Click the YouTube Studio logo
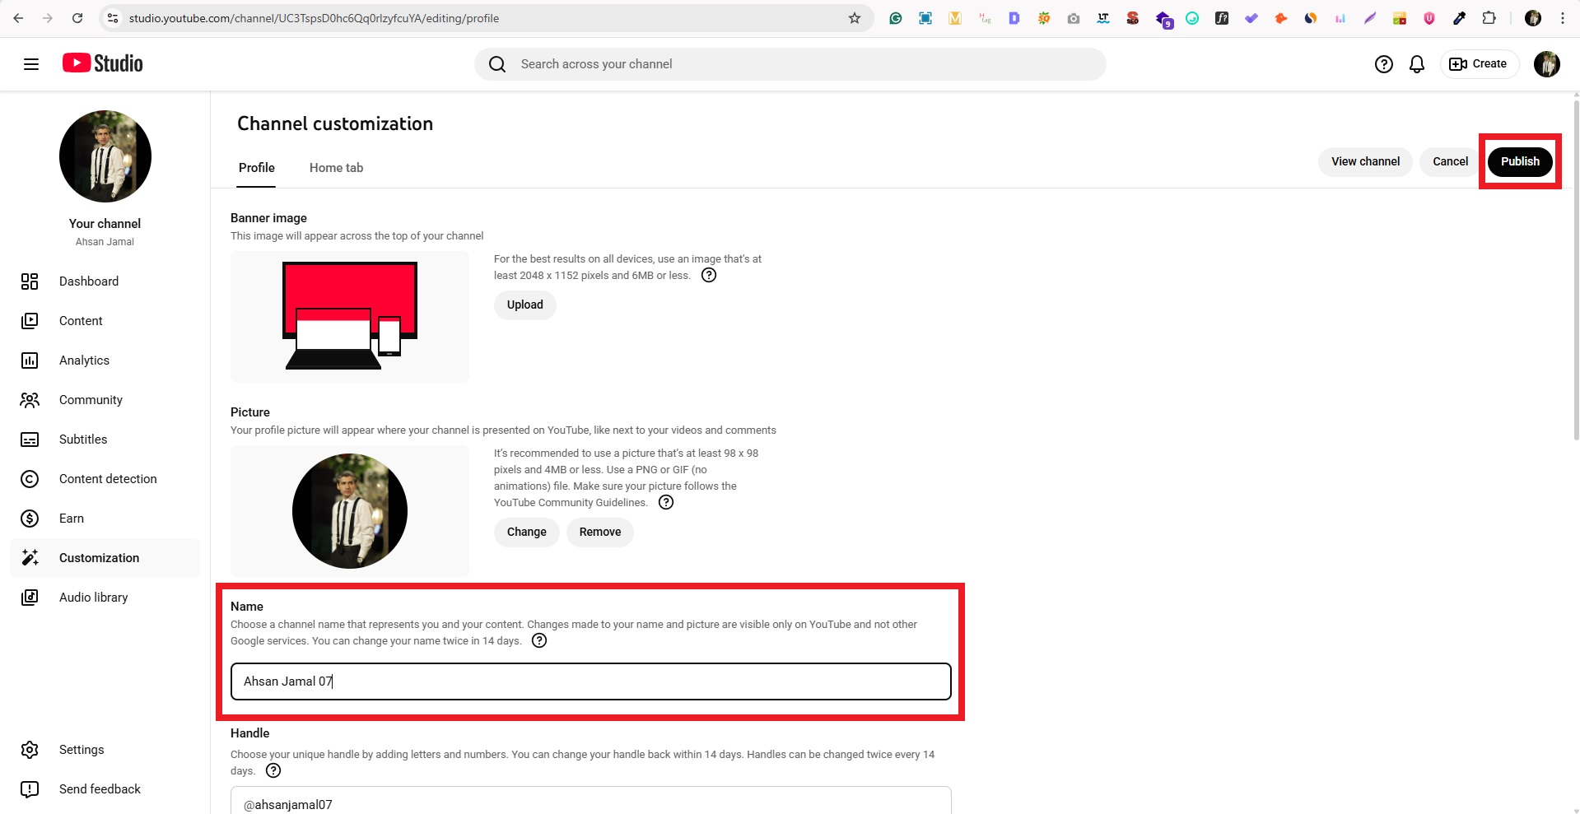1580x814 pixels. point(101,63)
